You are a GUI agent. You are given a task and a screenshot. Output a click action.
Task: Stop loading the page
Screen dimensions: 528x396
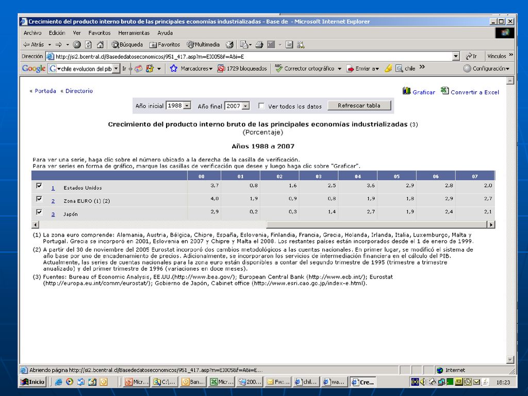coord(77,44)
